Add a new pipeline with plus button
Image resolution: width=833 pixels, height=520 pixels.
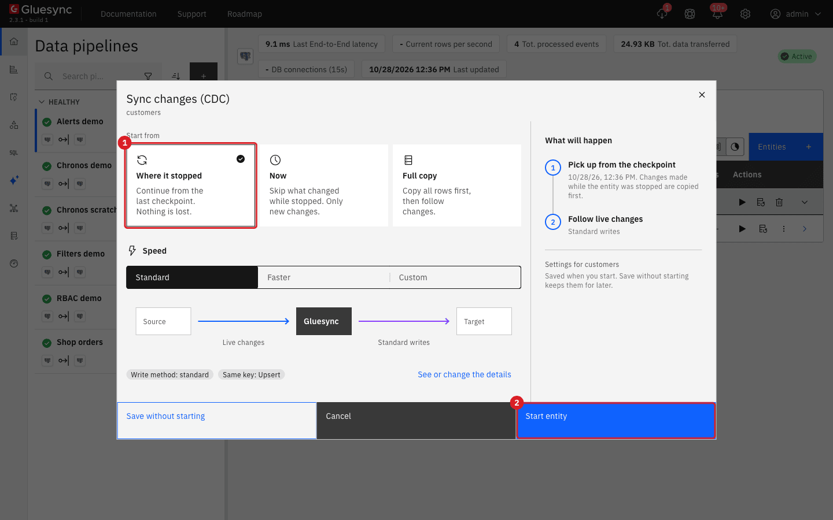204,76
